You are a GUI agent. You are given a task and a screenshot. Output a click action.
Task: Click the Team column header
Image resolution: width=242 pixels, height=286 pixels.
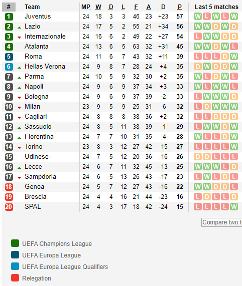[x=32, y=7]
